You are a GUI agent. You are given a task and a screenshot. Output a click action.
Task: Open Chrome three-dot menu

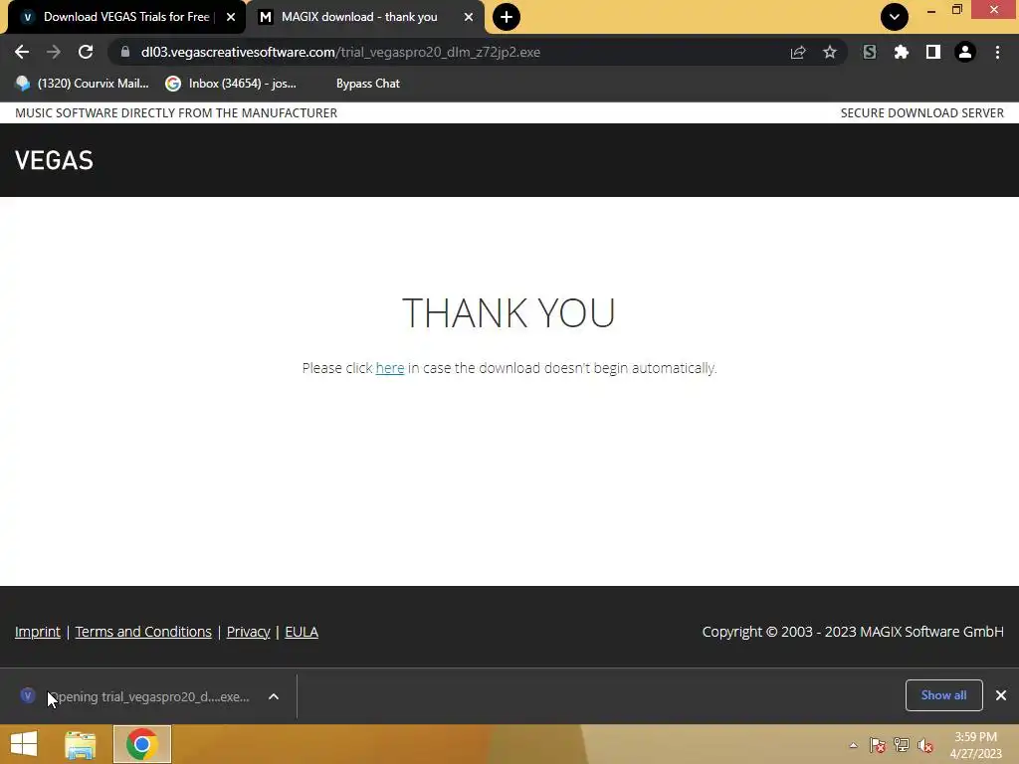997,52
